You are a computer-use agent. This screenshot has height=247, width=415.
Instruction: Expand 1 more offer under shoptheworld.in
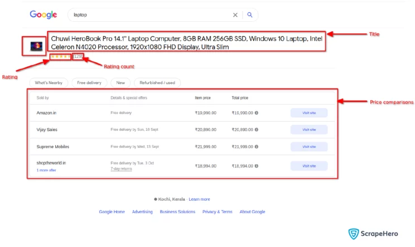(46, 170)
